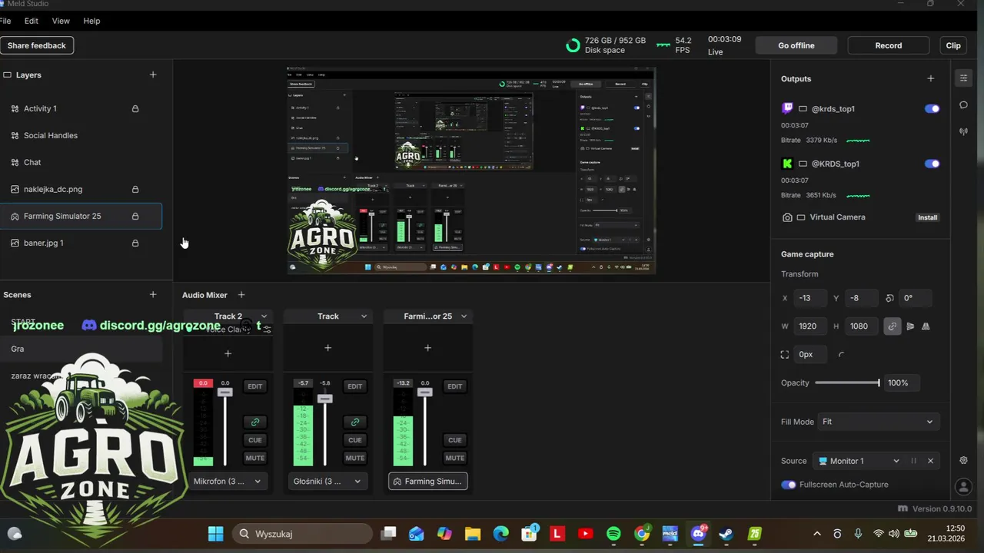The width and height of the screenshot is (984, 553).
Task: Add a new layer with the plus icon
Action: click(153, 75)
